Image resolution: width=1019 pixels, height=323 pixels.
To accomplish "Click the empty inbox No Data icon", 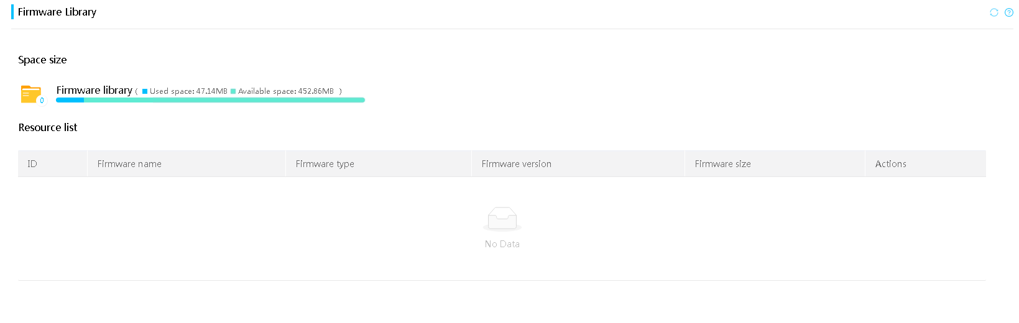I will (x=502, y=219).
